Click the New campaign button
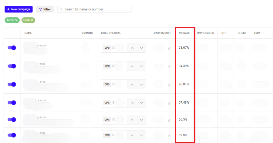The width and height of the screenshot is (273, 143). click(18, 9)
